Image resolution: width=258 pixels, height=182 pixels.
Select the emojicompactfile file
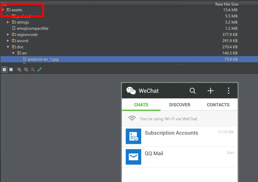(x=32, y=28)
